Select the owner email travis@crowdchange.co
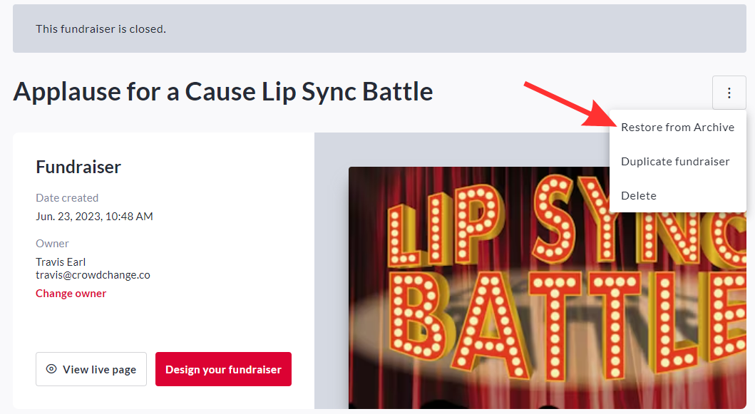 93,275
